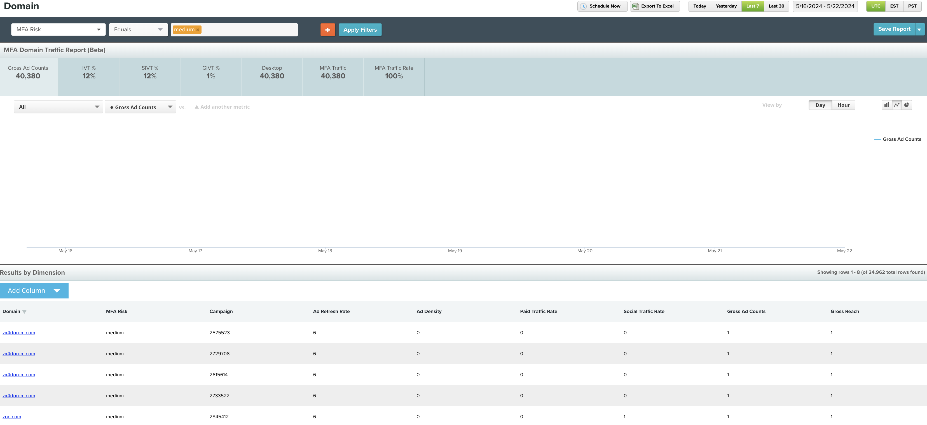Switch to line chart view icon

click(896, 105)
